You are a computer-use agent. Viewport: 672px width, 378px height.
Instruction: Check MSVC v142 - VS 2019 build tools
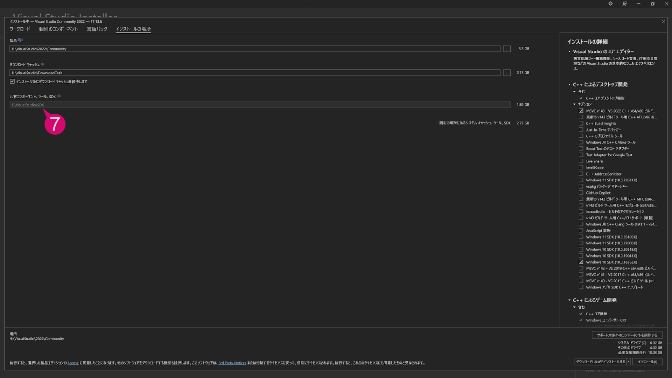581,268
